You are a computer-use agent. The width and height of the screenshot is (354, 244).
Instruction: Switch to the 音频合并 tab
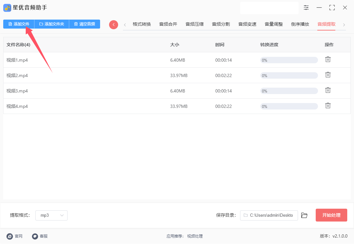point(168,24)
